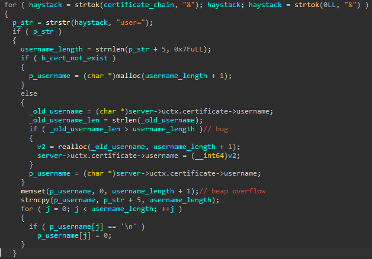Click the certificate_chain argument in strtok
The height and width of the screenshot is (259, 372).
(139, 5)
